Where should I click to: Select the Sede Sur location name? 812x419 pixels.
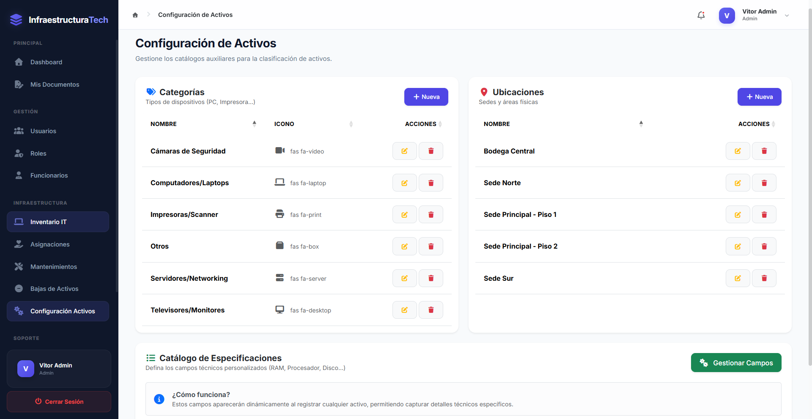coord(499,278)
